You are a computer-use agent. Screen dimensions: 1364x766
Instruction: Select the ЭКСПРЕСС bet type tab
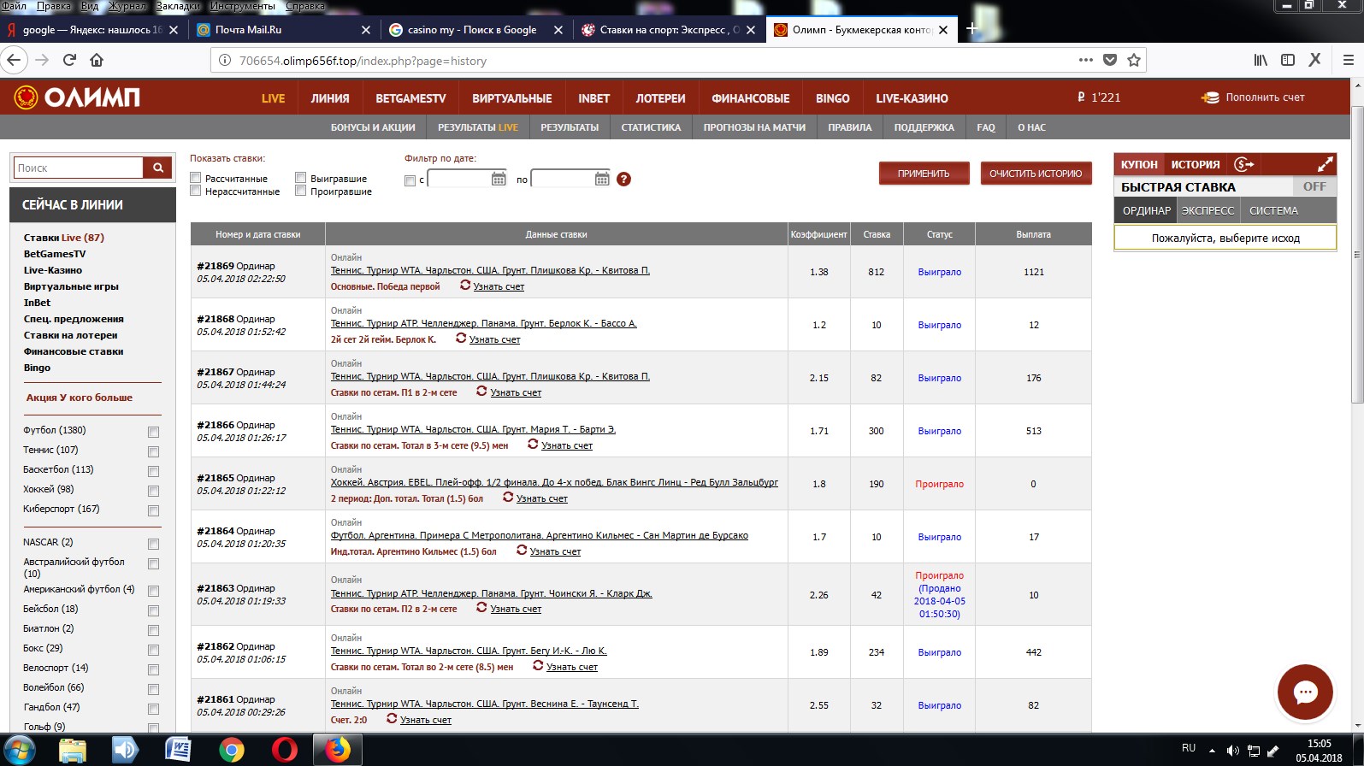click(1208, 210)
